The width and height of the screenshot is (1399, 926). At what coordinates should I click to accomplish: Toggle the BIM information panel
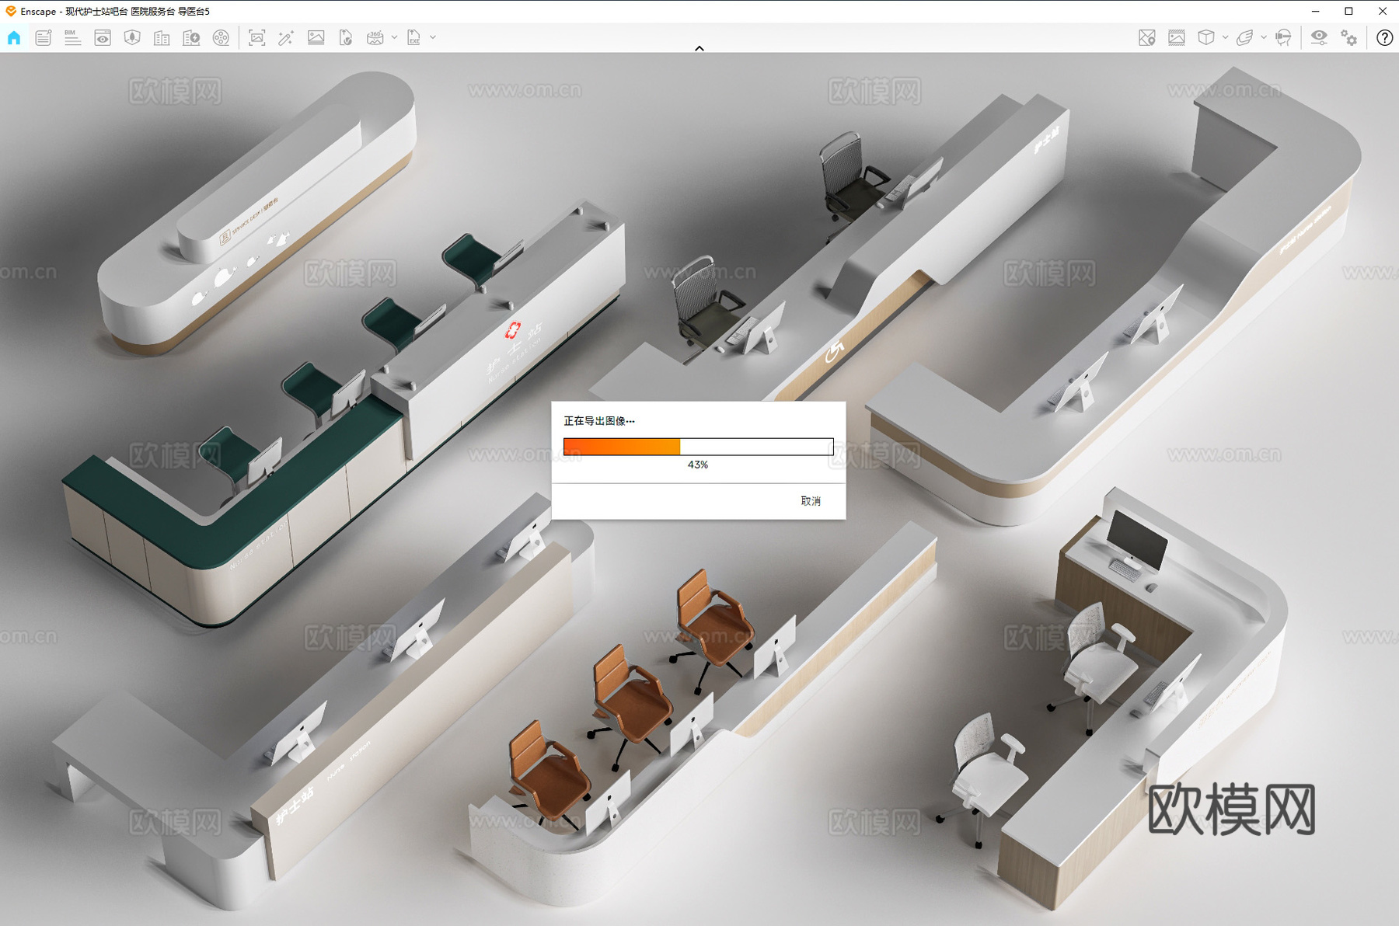72,37
